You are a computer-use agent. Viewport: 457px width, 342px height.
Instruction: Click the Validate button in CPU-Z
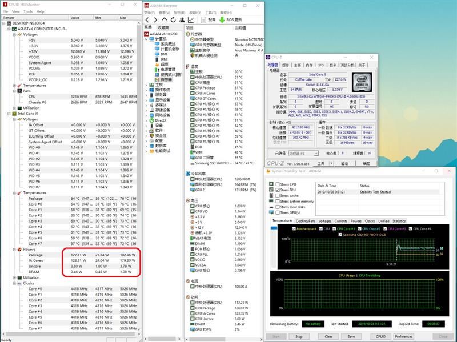(x=344, y=163)
